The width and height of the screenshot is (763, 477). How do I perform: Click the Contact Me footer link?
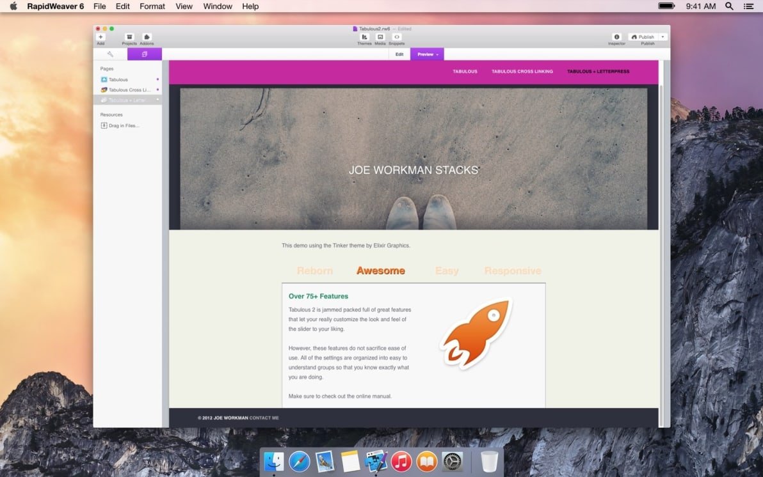pos(264,418)
